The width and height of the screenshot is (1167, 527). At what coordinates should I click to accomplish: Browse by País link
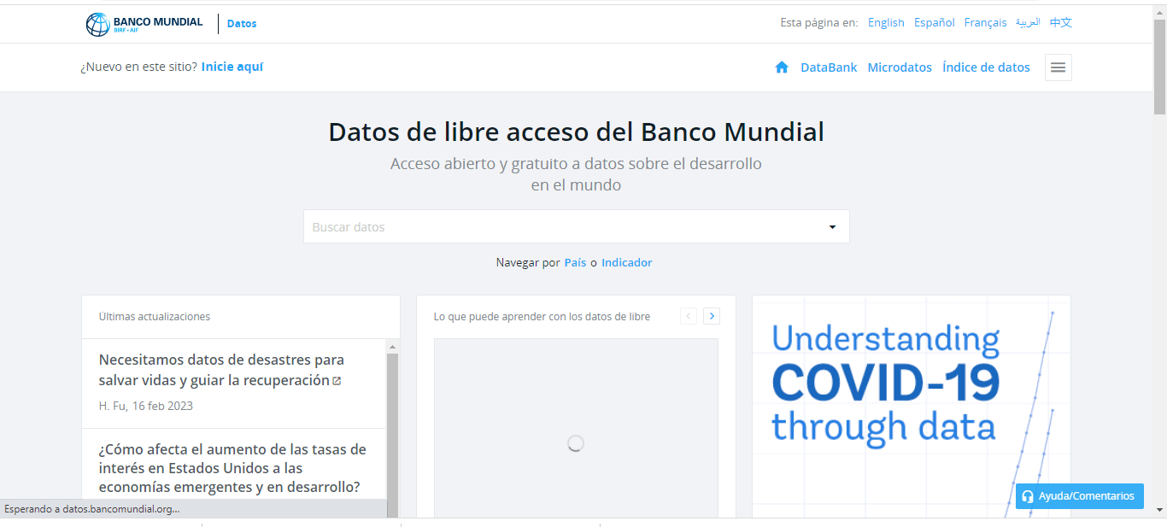pyautogui.click(x=575, y=263)
